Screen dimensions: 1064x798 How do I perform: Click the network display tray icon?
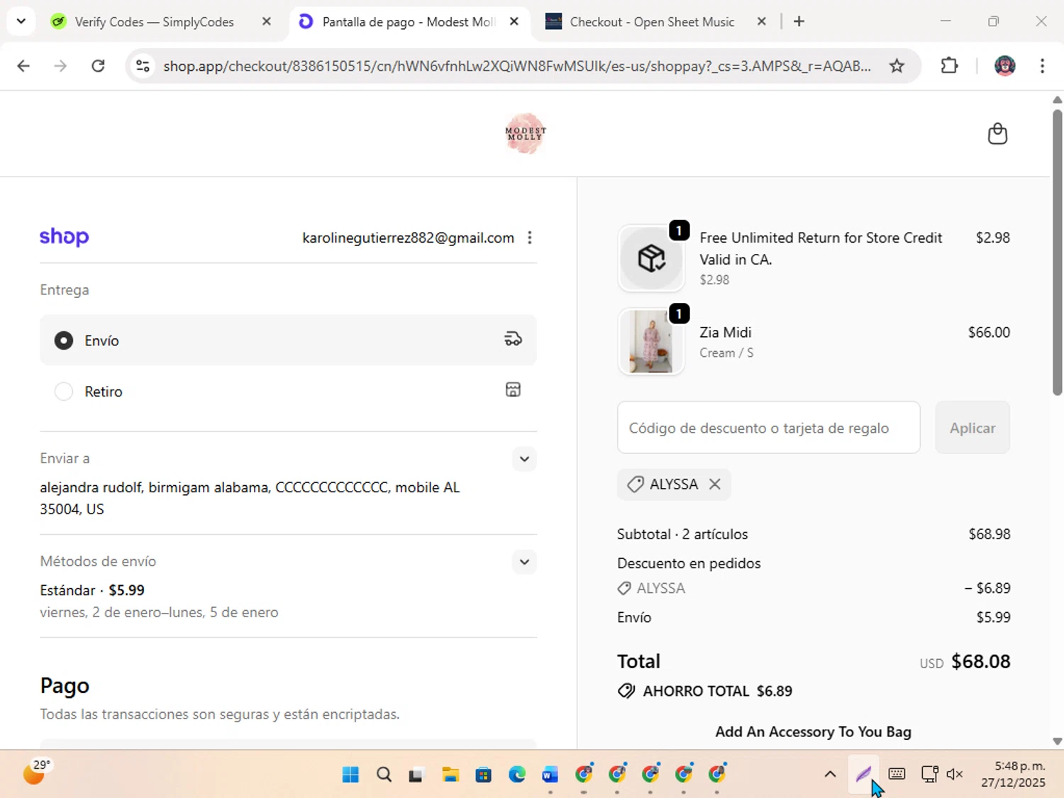point(929,774)
